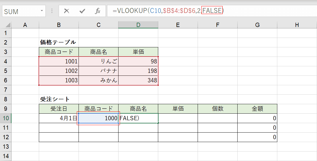Screen dimensions: 317x161
Task: Select the unit price 348 cell
Action: click(x=138, y=80)
